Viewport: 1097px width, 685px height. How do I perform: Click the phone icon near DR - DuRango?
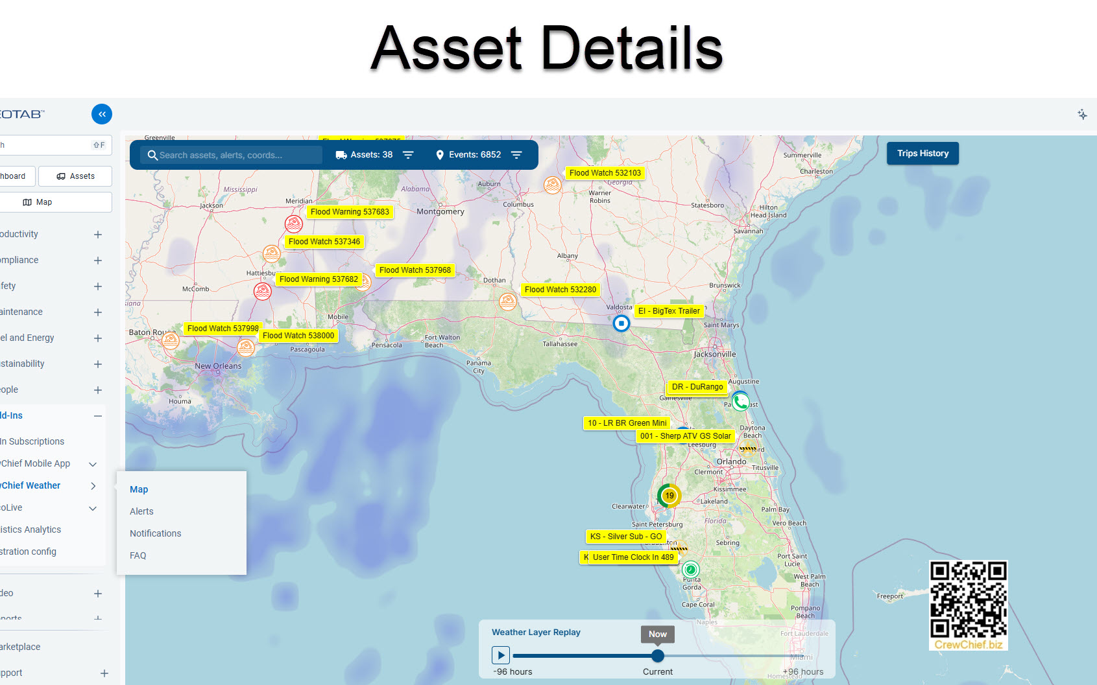(740, 402)
